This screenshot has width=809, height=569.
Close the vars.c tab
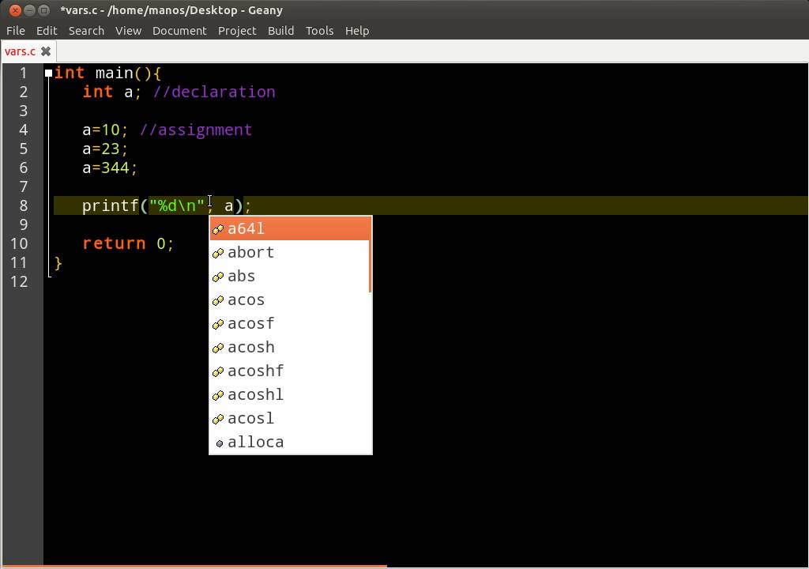pos(46,51)
